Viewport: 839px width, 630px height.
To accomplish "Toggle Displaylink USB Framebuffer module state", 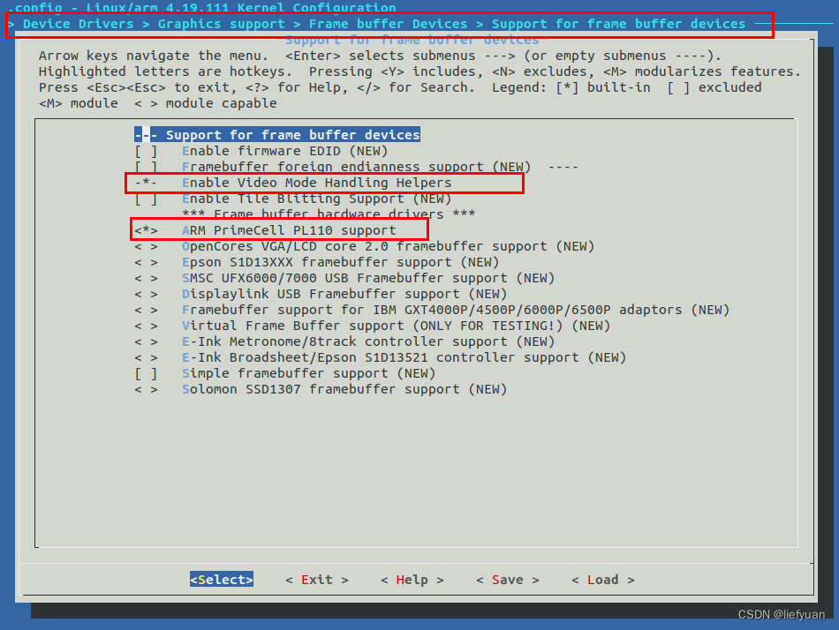I will [x=146, y=294].
